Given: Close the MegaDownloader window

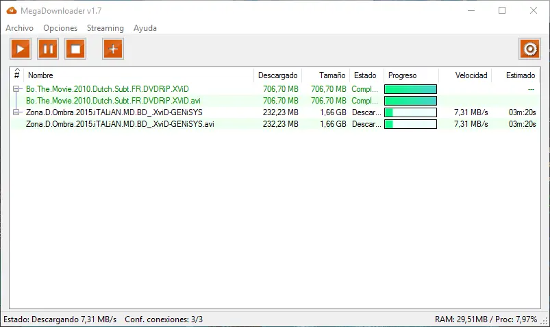Looking at the screenshot, I should [534, 10].
